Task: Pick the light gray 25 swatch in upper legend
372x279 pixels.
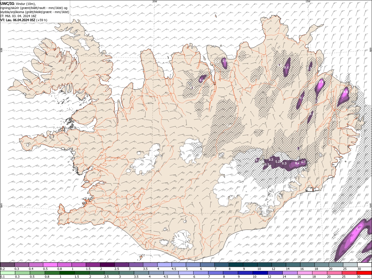Action: [350, 265]
